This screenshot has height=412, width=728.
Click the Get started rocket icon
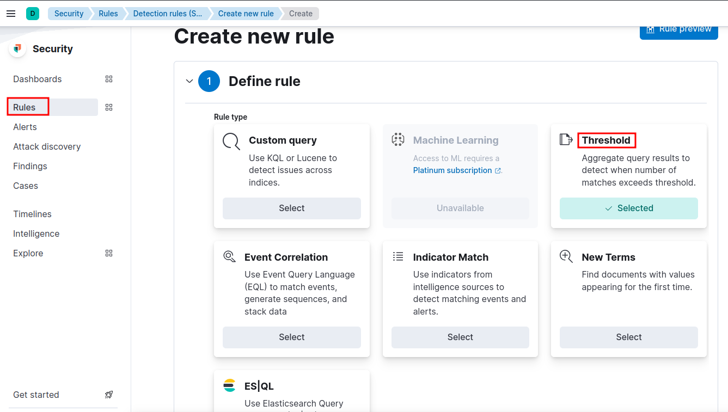tap(109, 395)
